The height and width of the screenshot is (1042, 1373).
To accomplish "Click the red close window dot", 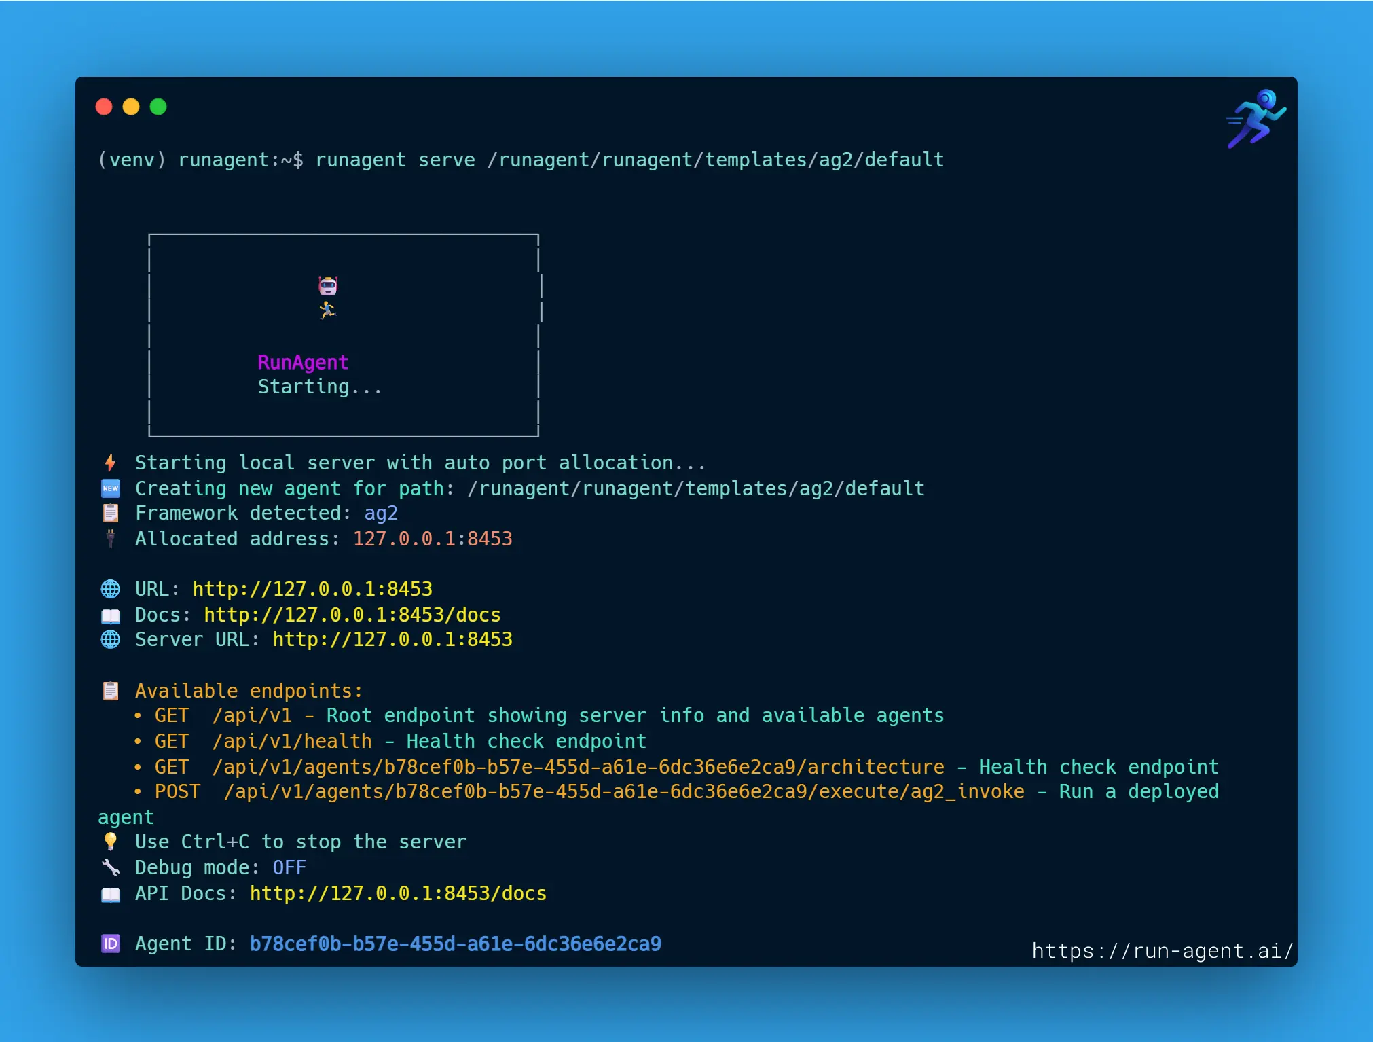I will pos(104,107).
